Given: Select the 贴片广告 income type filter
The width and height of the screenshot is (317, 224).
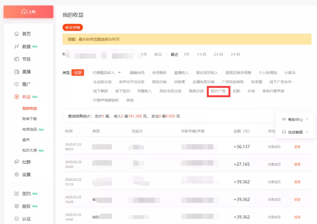Looking at the screenshot, I should pos(218,91).
